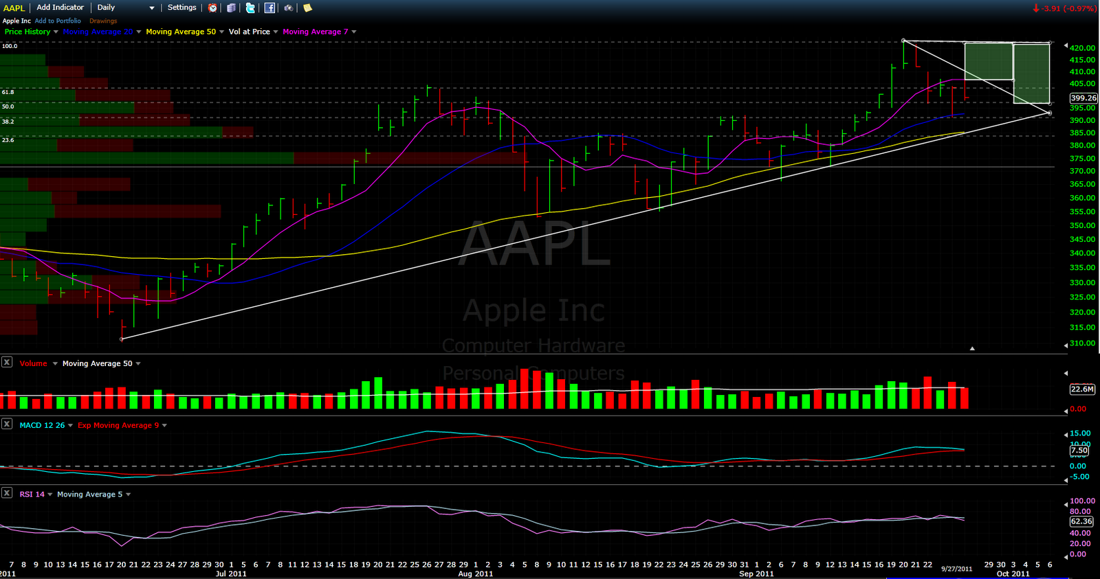Click the 399.26 current price label
The width and height of the screenshot is (1100, 579).
(x=1083, y=98)
